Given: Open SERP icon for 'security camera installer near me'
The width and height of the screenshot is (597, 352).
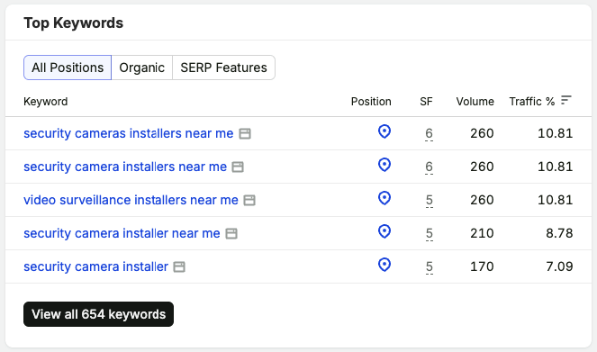Looking at the screenshot, I should pos(231,234).
